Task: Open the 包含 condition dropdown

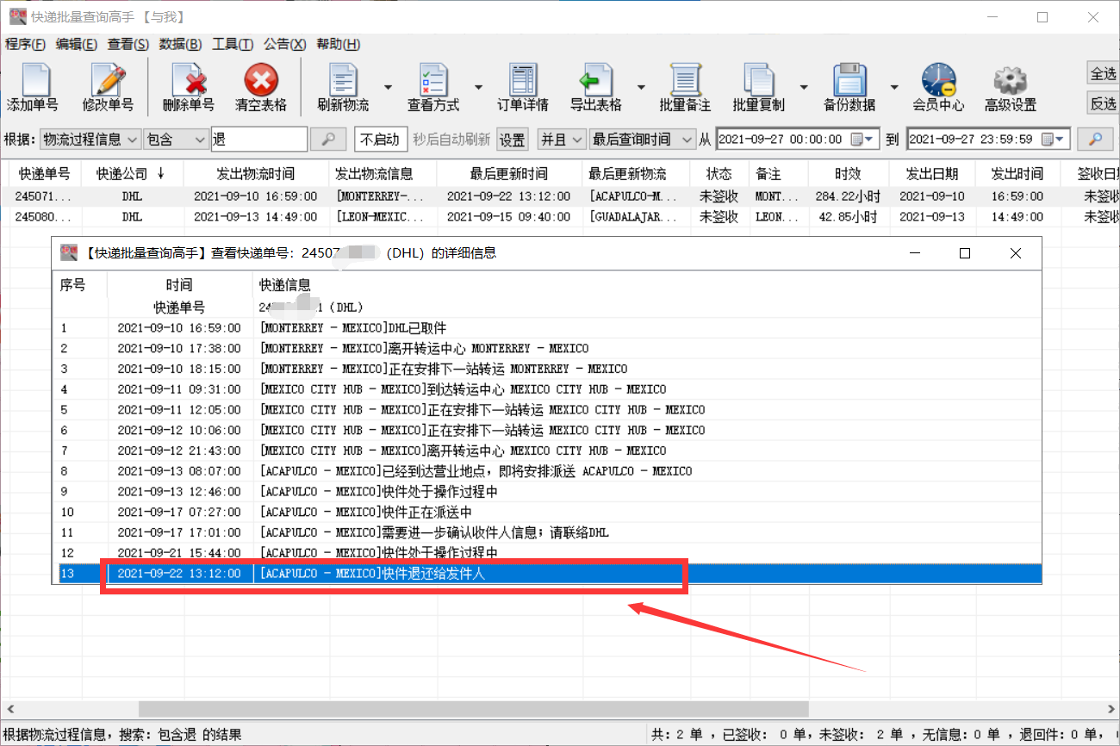Action: point(176,139)
